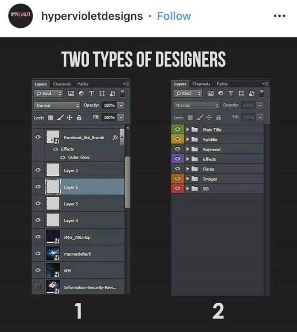Screen dimensions: 297x332
Task: Click lock transparent pixels icon in left panel
Action: [50, 118]
